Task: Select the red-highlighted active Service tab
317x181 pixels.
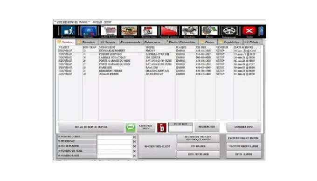Action: (x=66, y=42)
